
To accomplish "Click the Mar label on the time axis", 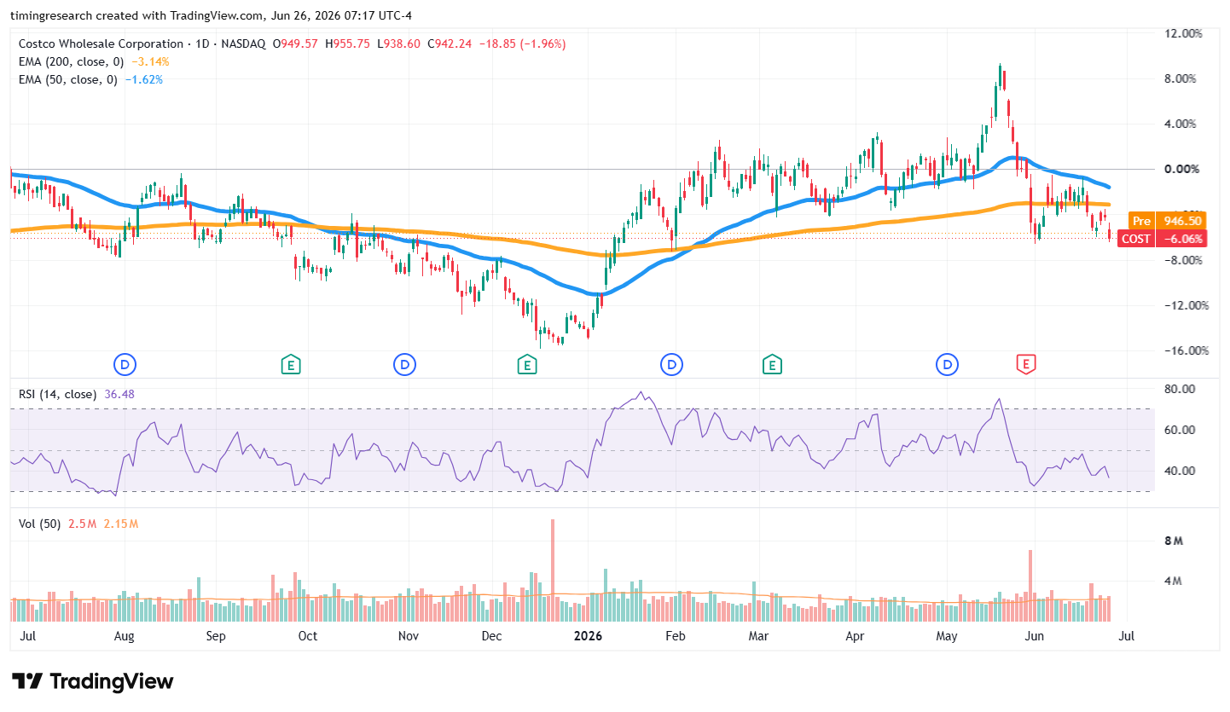I will click(x=758, y=636).
